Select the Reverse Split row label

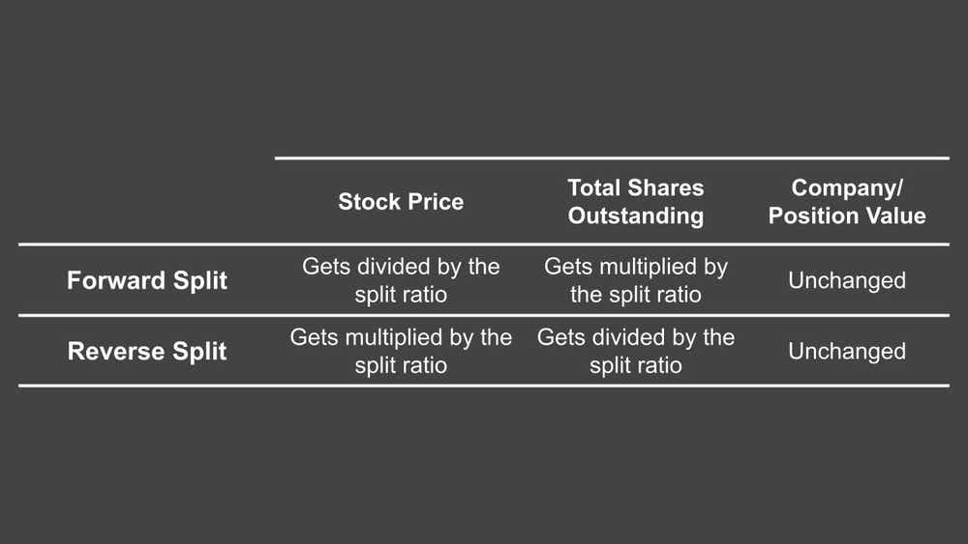point(147,351)
